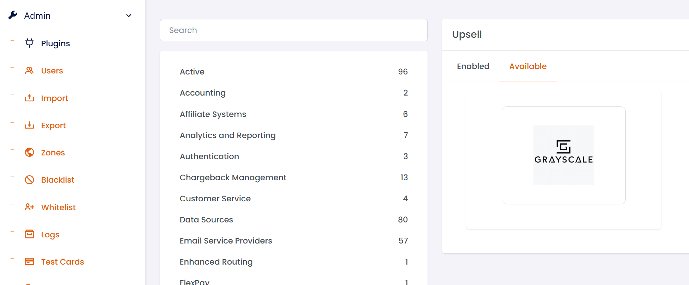Open the Data Sources category
689x285 pixels.
pyautogui.click(x=206, y=220)
